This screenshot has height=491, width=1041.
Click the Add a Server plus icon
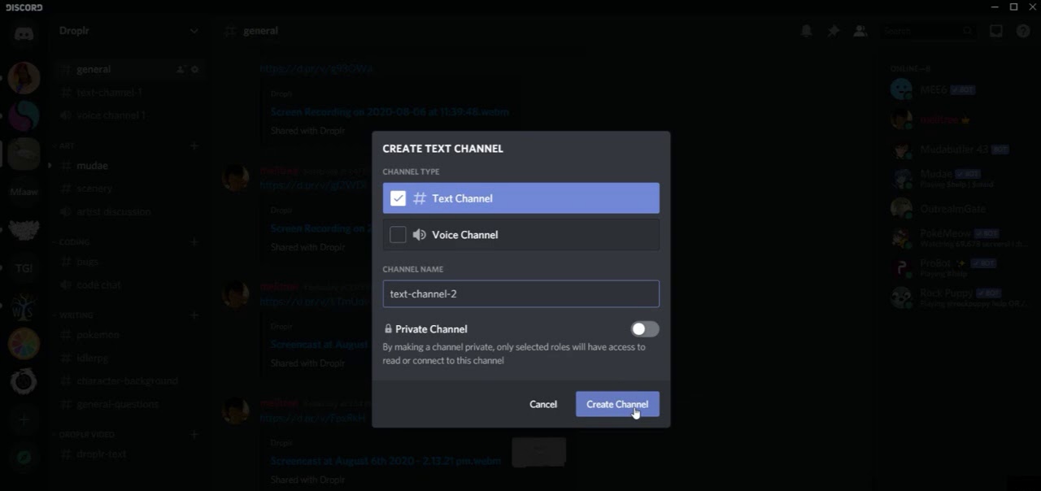(x=24, y=420)
